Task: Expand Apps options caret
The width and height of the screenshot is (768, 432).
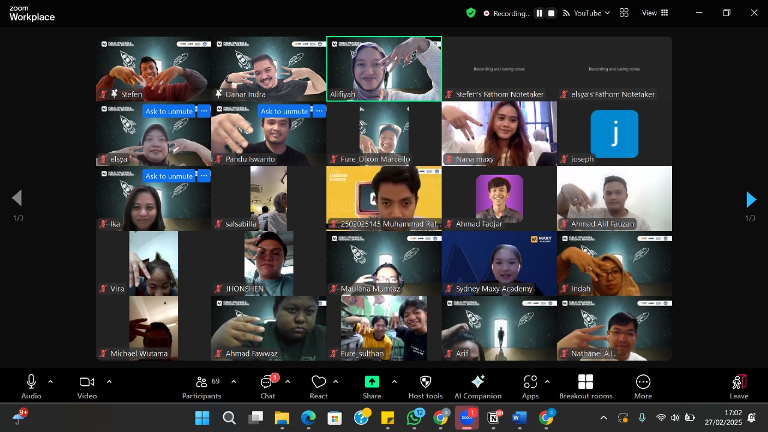Action: [547, 382]
